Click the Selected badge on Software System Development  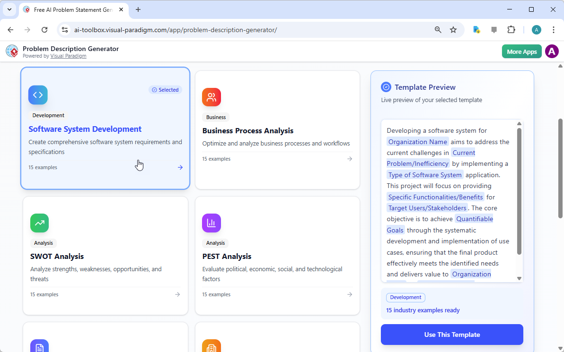coord(165,89)
